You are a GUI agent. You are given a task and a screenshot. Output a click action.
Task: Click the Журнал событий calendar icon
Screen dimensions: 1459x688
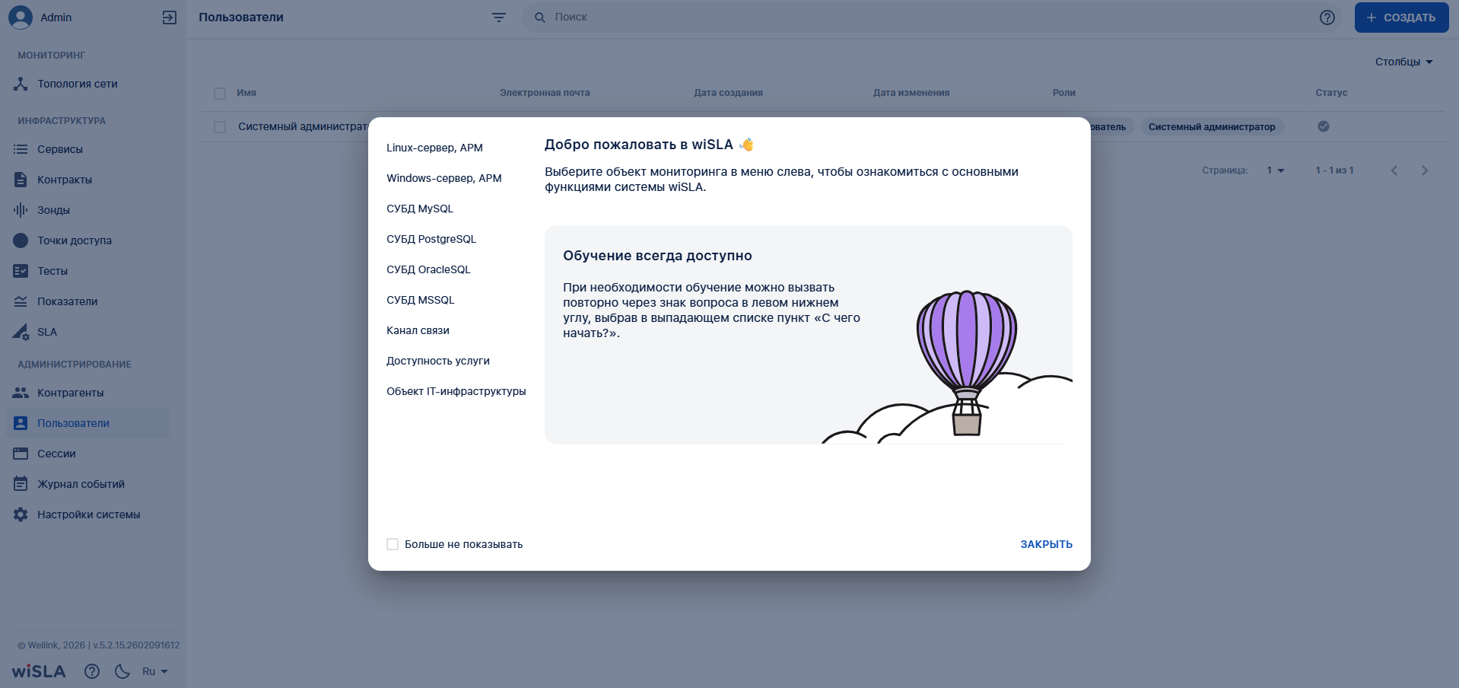pos(21,484)
